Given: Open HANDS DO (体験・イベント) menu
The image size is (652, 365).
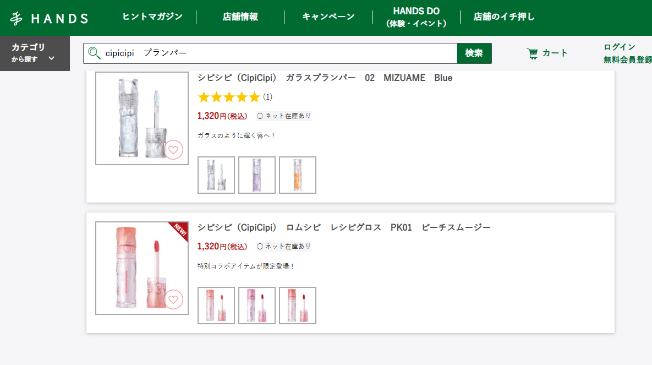Looking at the screenshot, I should pyautogui.click(x=416, y=18).
